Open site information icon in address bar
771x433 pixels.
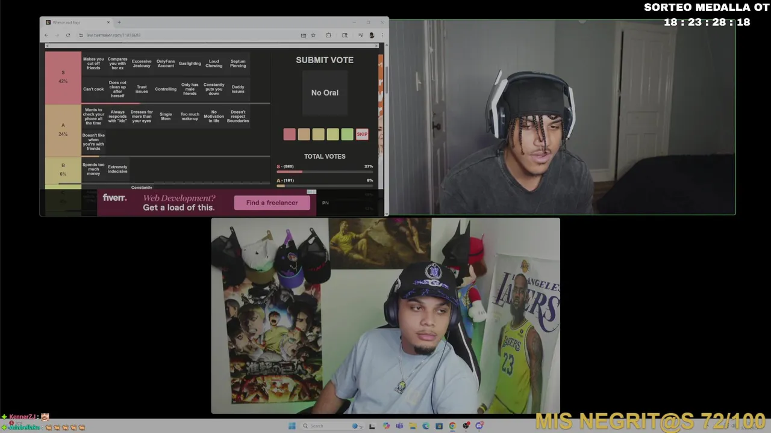(x=81, y=35)
